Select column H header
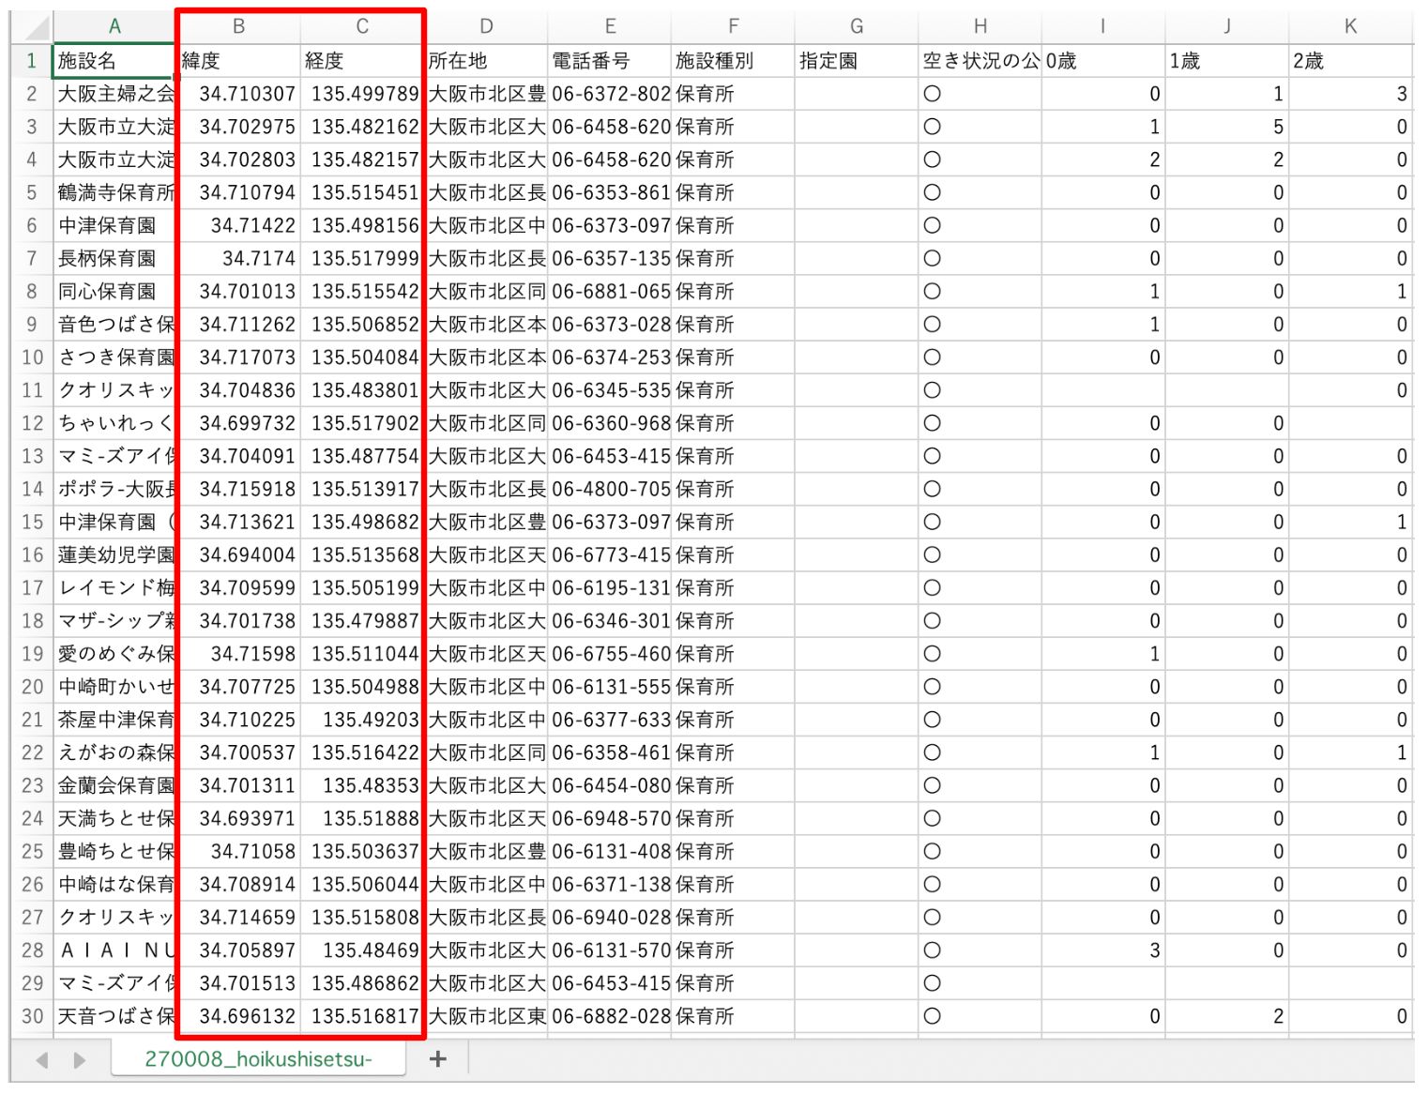The width and height of the screenshot is (1428, 1094). coord(980,26)
